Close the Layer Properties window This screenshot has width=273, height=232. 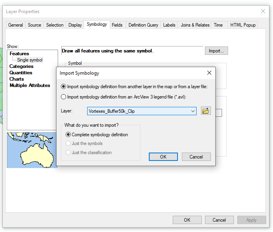pos(263,11)
